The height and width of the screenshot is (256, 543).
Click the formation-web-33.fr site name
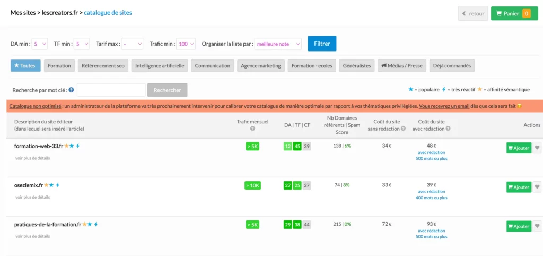[x=39, y=146]
